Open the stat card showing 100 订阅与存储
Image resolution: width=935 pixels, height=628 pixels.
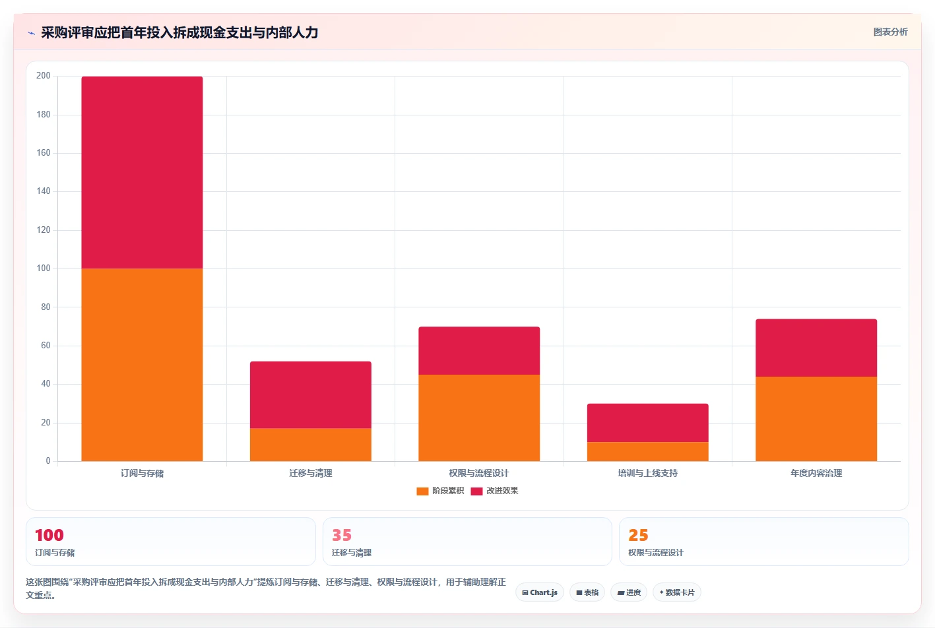coord(171,542)
